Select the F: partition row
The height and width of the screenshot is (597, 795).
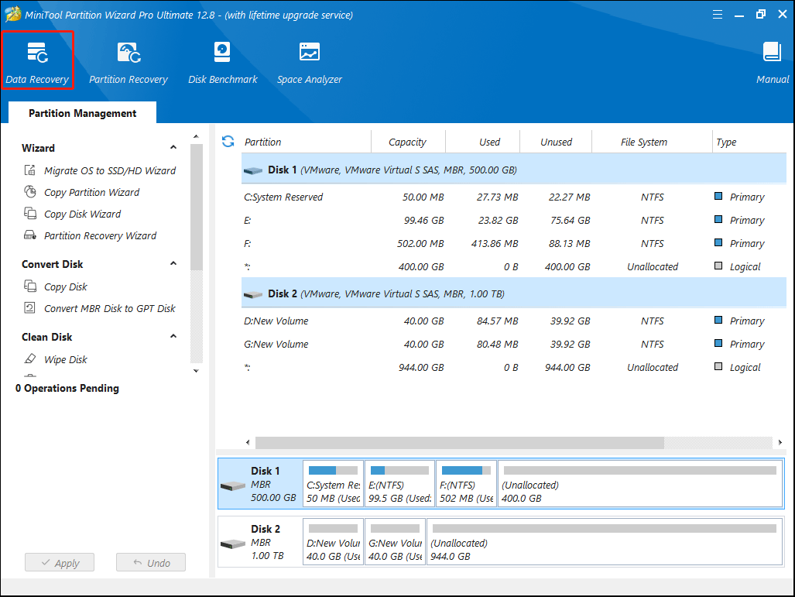(513, 243)
